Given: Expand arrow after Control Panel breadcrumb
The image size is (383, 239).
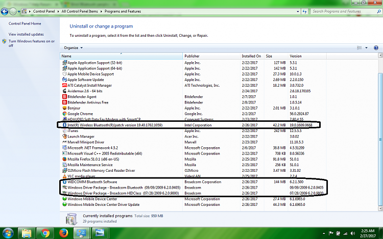Looking at the screenshot, I should pos(58,11).
